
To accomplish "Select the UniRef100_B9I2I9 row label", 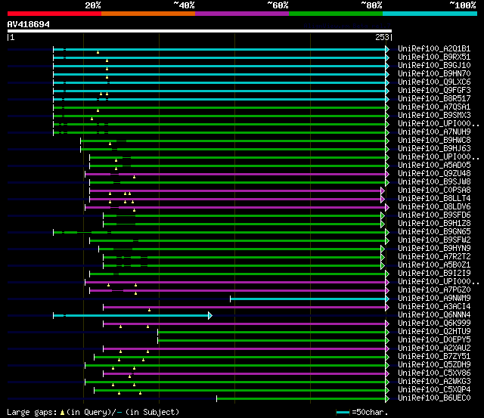I will 434,274.
